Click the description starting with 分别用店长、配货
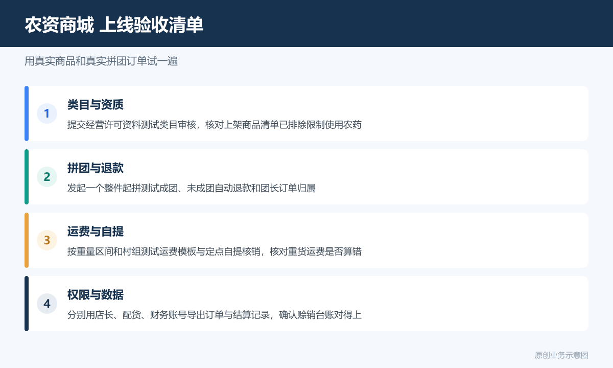 tap(215, 315)
